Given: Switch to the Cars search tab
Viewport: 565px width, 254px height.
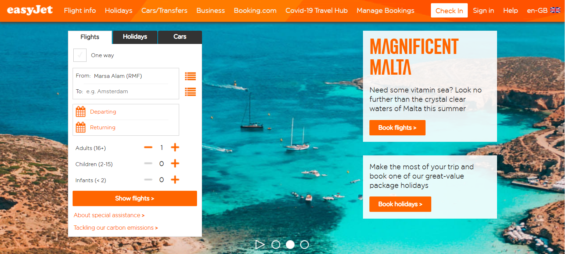Looking at the screenshot, I should [x=180, y=37].
